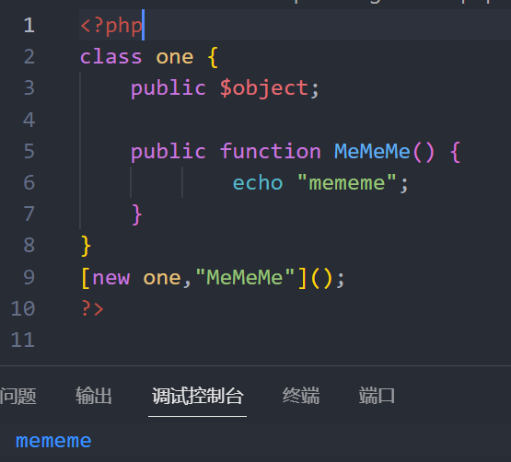Open the 终端 tab
511x462 pixels.
coord(301,396)
